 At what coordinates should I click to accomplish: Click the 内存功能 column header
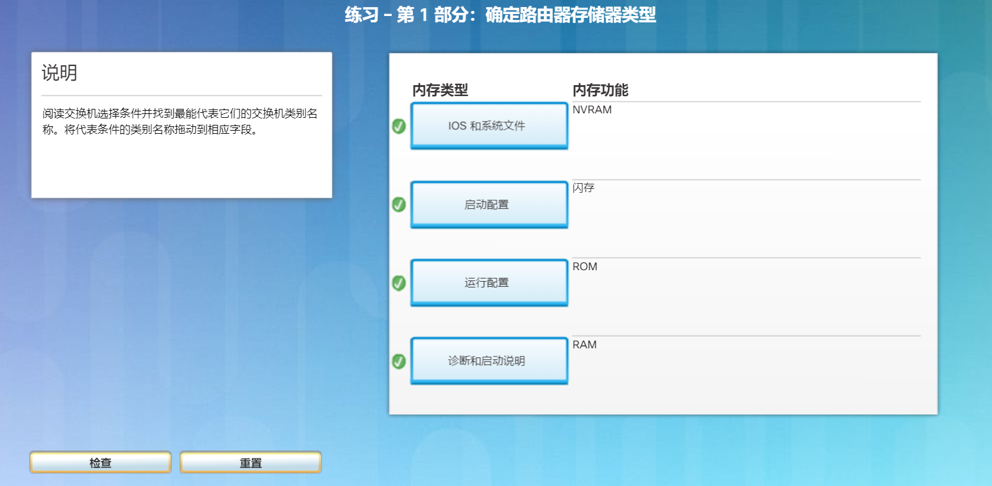click(600, 90)
